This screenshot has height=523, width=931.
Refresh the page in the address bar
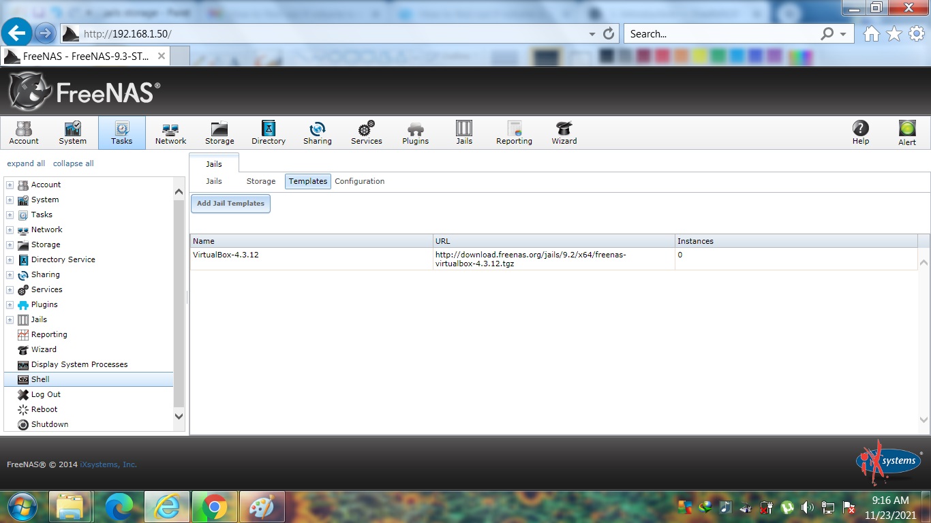pos(609,33)
